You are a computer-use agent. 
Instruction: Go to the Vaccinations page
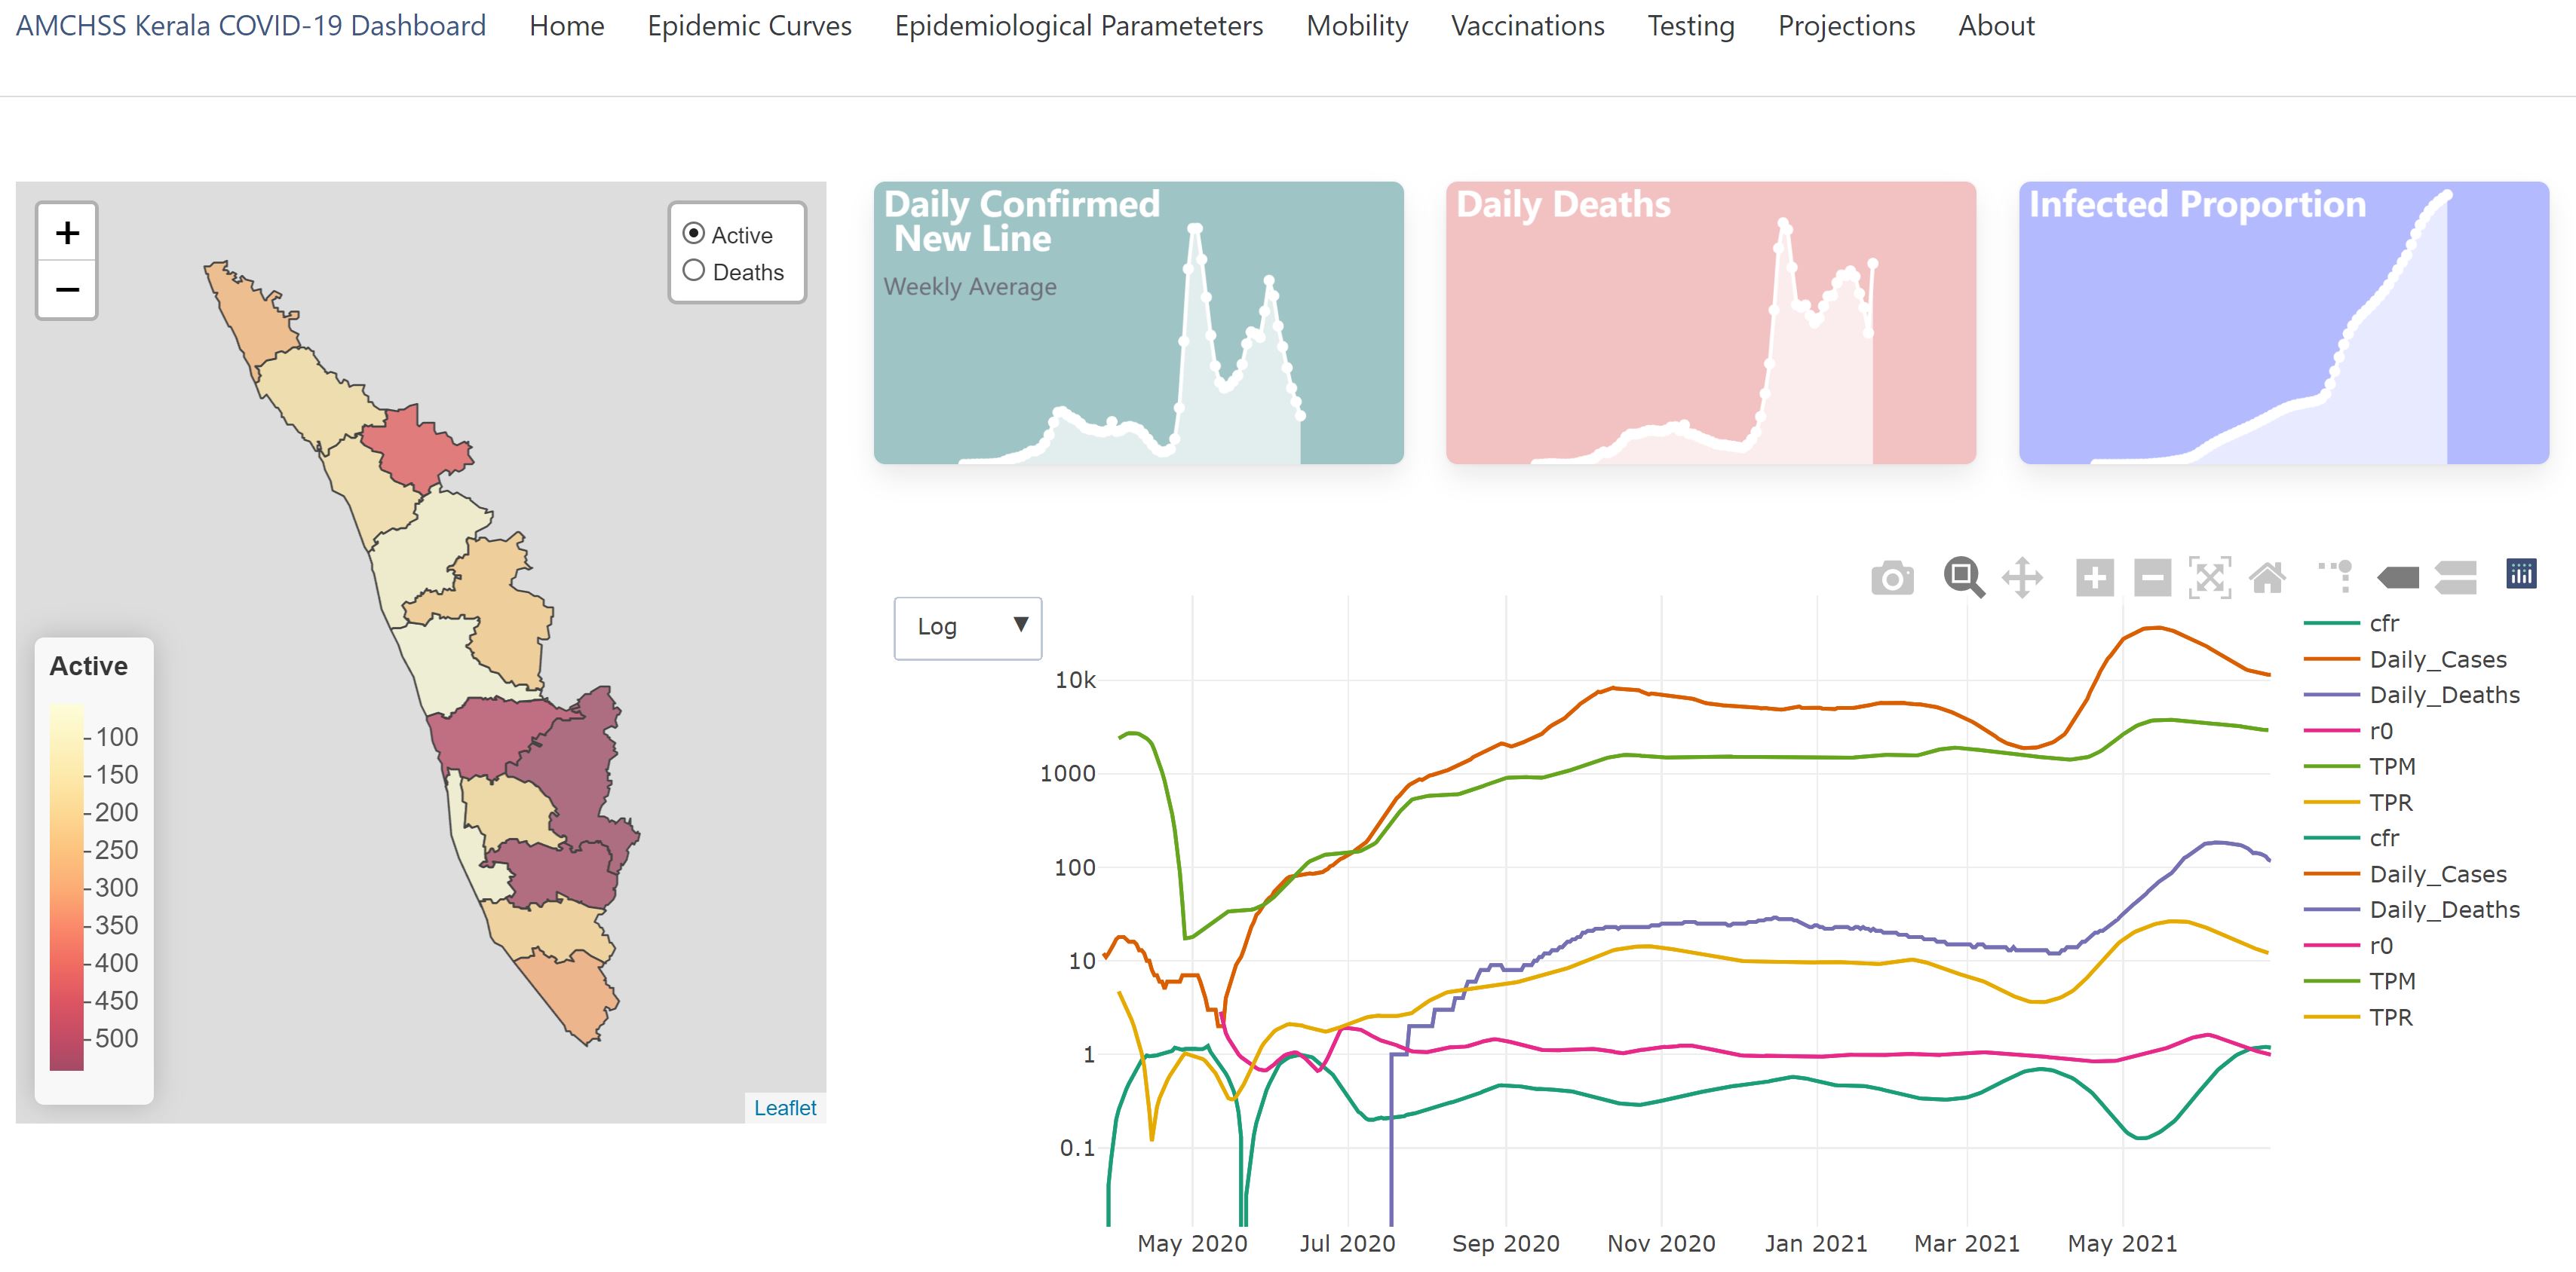click(x=1527, y=26)
